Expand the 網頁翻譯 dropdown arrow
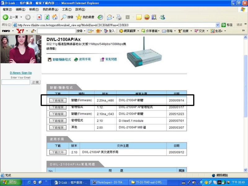The image size is (248, 186). pos(138,31)
